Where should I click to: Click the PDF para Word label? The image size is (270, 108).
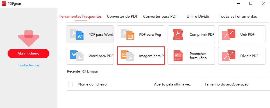[x=101, y=34]
